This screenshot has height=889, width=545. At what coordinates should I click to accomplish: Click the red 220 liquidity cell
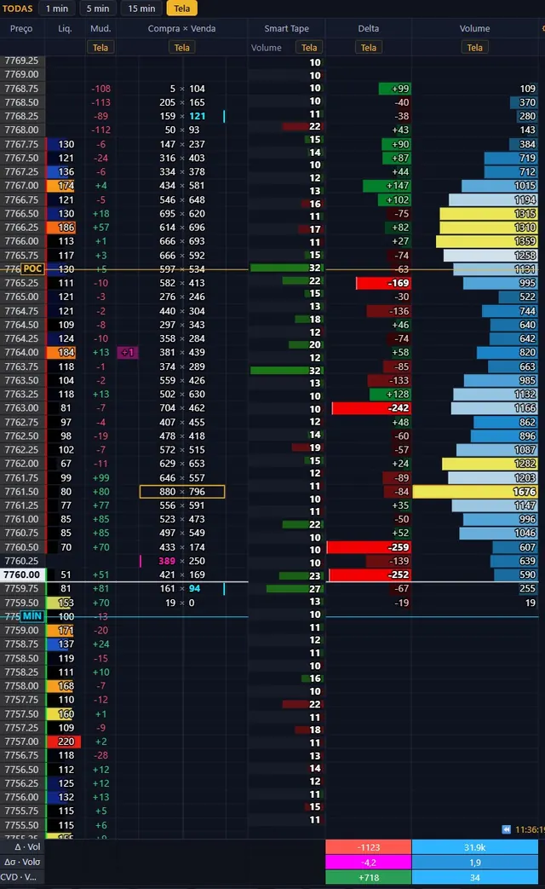(x=64, y=742)
